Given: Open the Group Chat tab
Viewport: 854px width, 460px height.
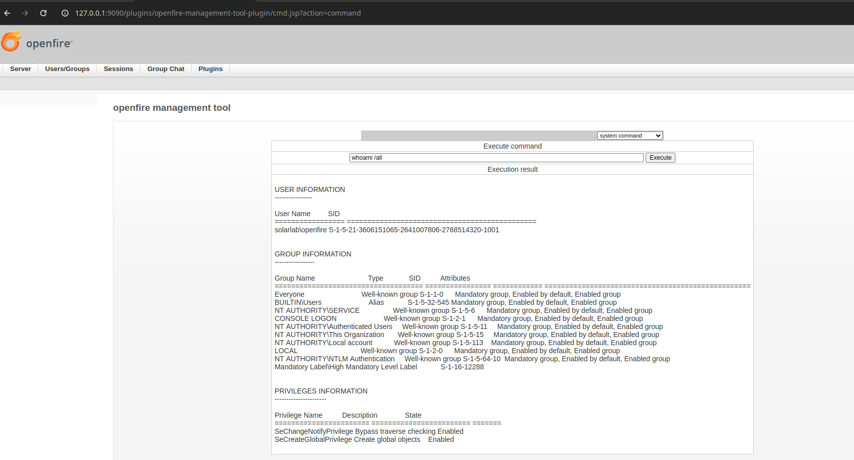Looking at the screenshot, I should 166,69.
